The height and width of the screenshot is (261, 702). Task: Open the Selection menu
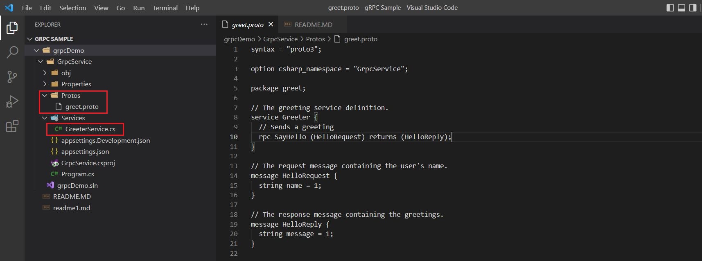coord(72,8)
